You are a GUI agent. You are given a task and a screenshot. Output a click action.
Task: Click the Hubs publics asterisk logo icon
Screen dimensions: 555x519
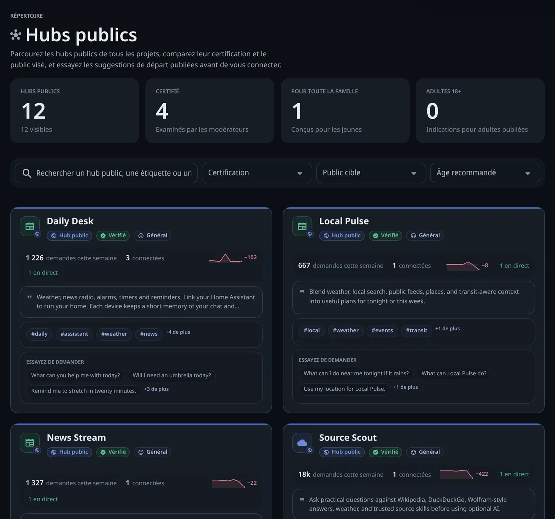(16, 35)
